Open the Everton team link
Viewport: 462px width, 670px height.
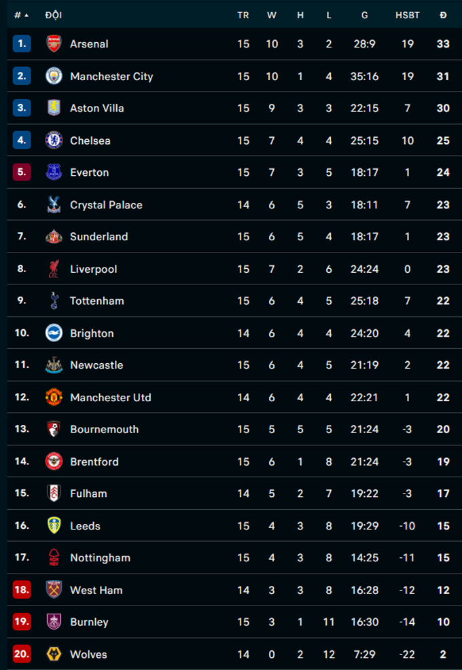[x=89, y=172]
